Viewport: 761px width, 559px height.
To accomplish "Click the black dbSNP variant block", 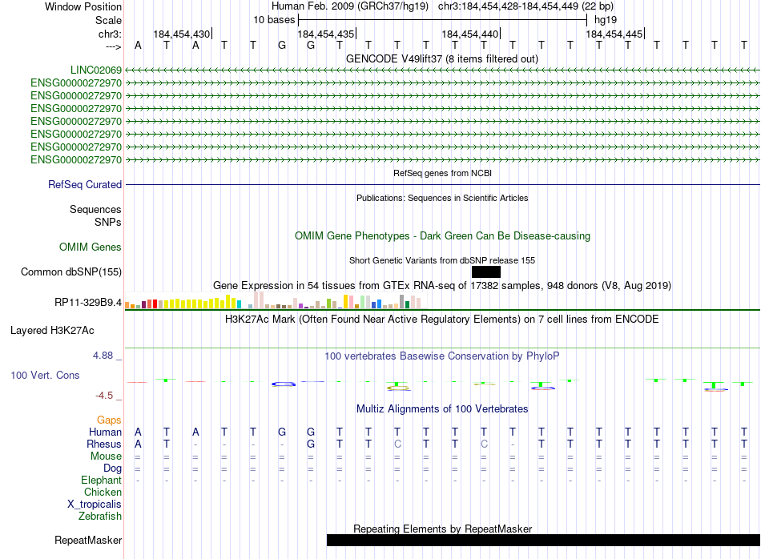I will [x=485, y=271].
